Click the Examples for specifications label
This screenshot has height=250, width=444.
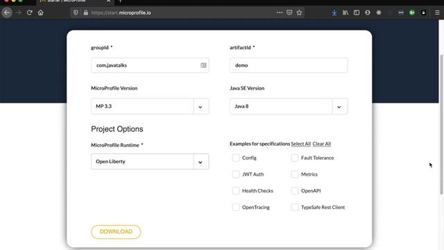(x=259, y=144)
